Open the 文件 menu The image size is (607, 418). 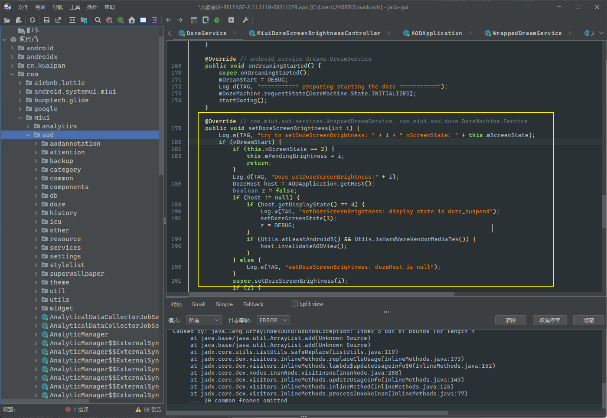(23, 7)
